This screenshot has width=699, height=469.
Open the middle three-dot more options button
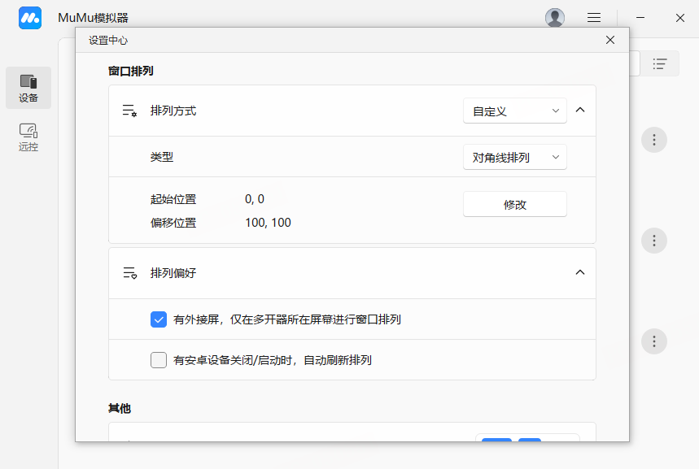(654, 240)
